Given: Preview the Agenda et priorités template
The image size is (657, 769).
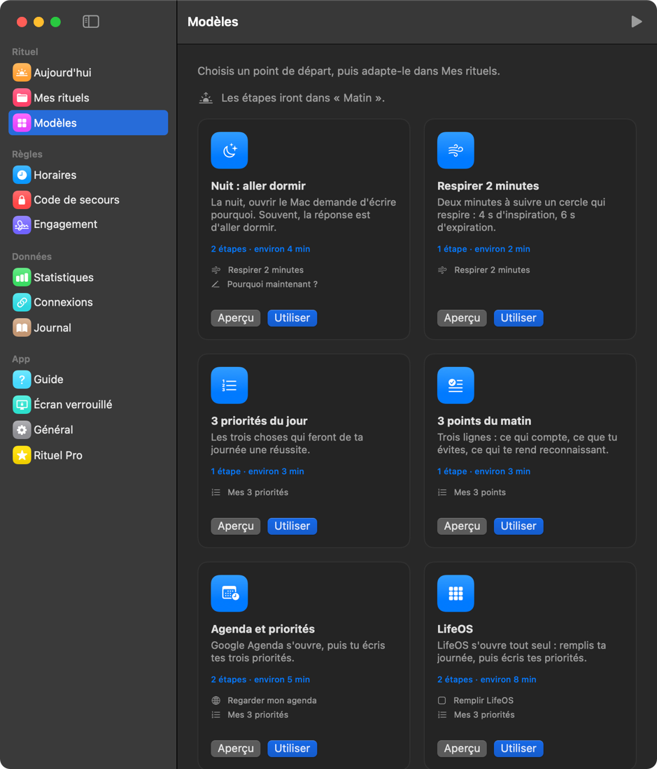Looking at the screenshot, I should (236, 749).
